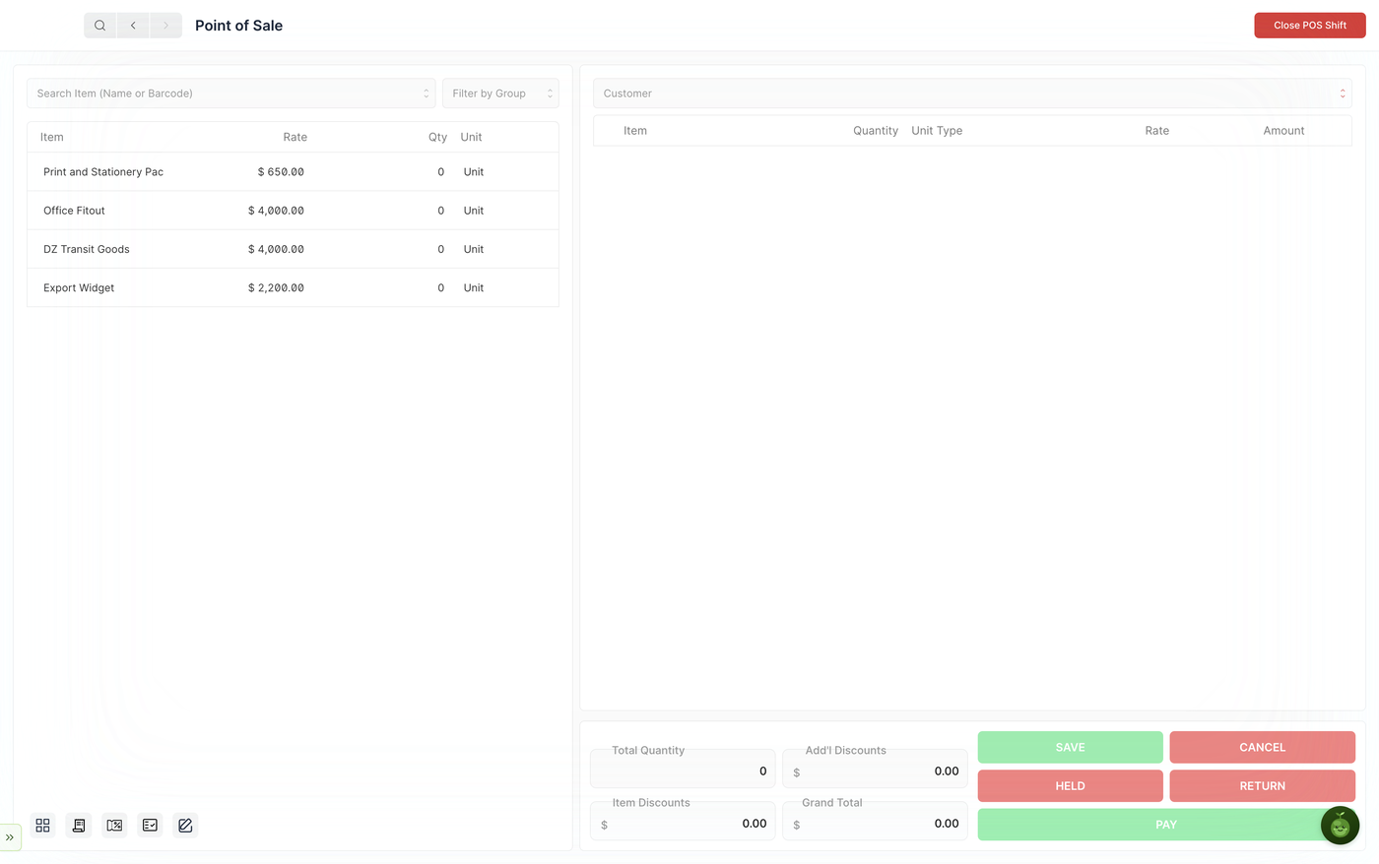Click the $ 2,200.00 rate cell

(x=276, y=288)
